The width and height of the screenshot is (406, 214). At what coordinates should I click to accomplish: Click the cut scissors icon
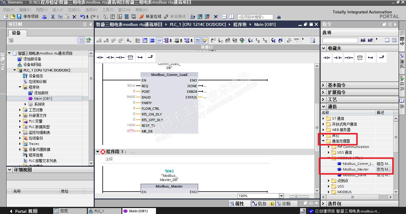(x=53, y=16)
